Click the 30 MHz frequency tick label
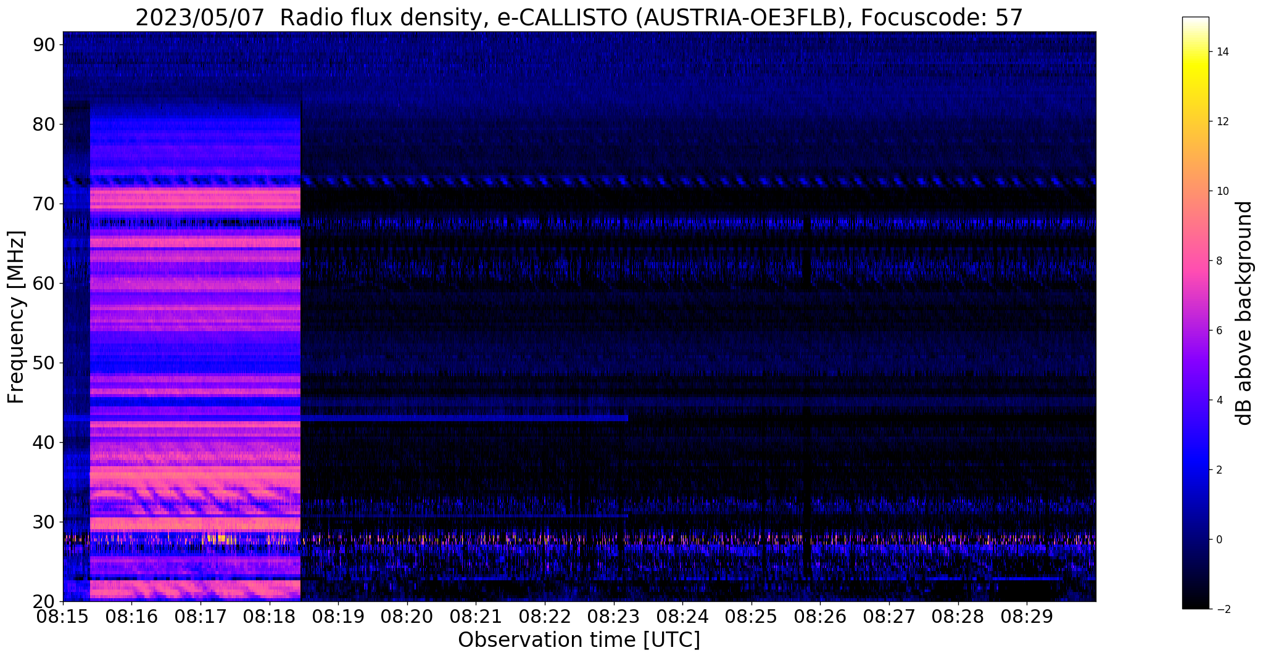The image size is (1263, 658). click(43, 522)
